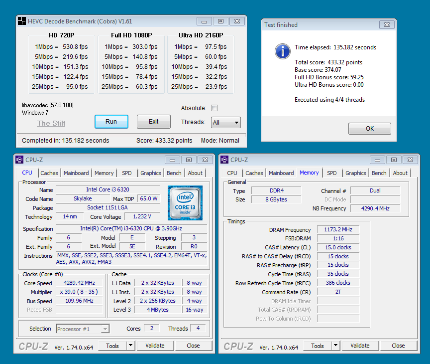The image size is (430, 364).
Task: Open Mainboard tab in left CPU-Z
Action: click(x=76, y=173)
